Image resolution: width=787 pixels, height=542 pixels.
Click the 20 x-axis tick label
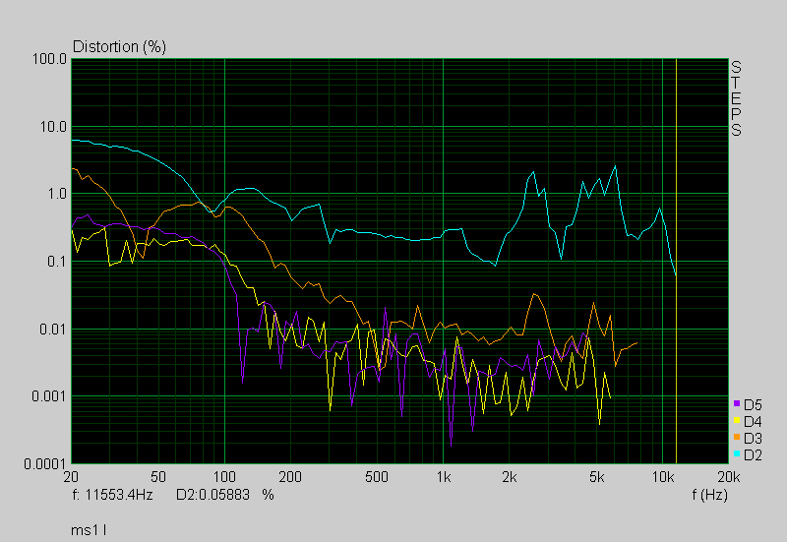[x=71, y=477]
